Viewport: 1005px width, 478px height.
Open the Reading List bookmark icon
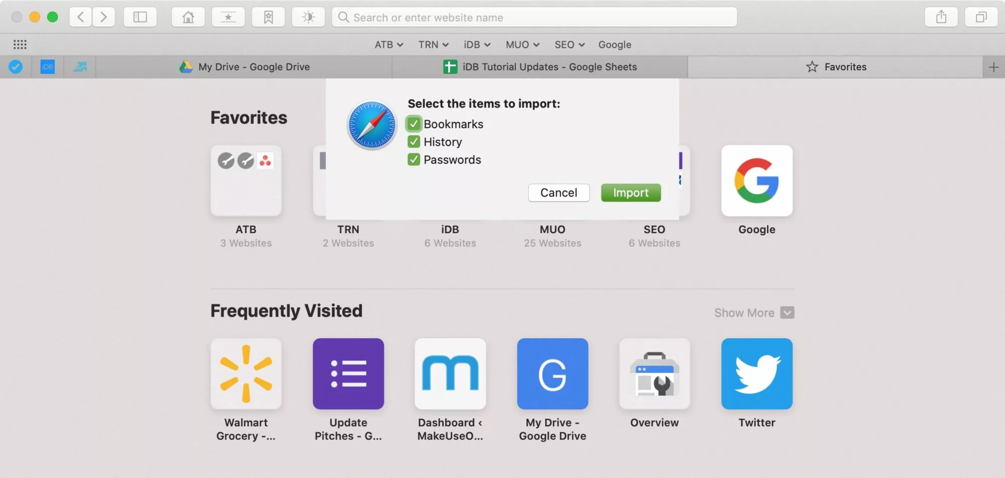coord(268,17)
